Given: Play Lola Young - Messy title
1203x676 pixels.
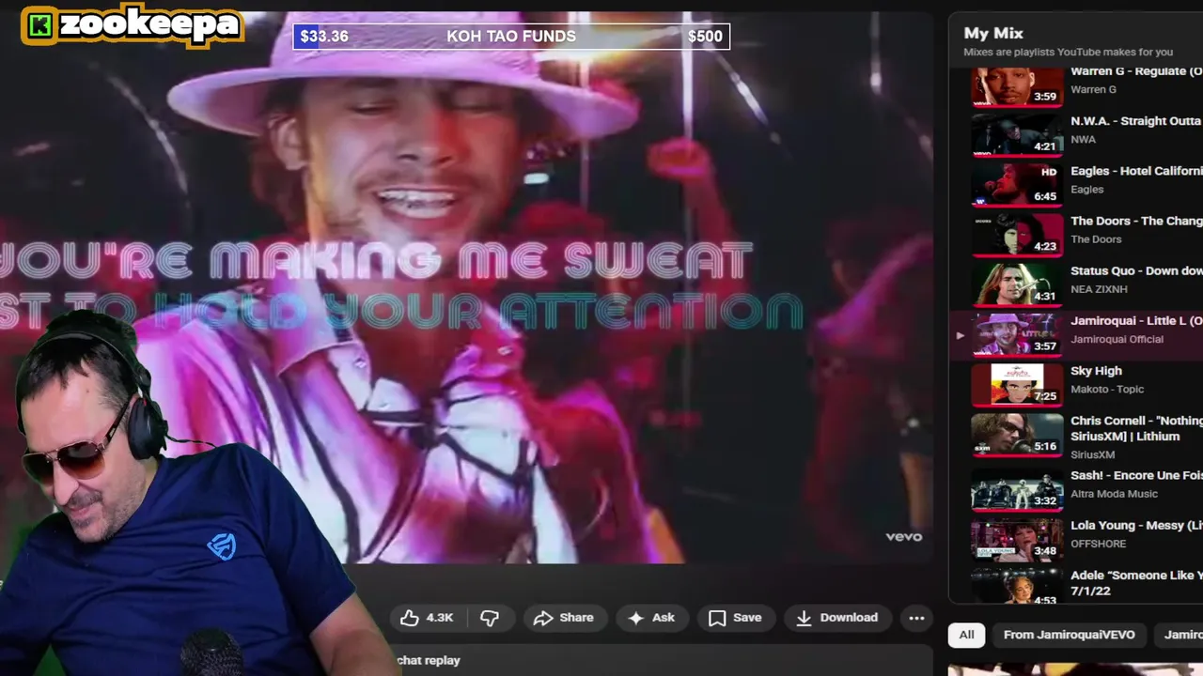Looking at the screenshot, I should click(1136, 526).
